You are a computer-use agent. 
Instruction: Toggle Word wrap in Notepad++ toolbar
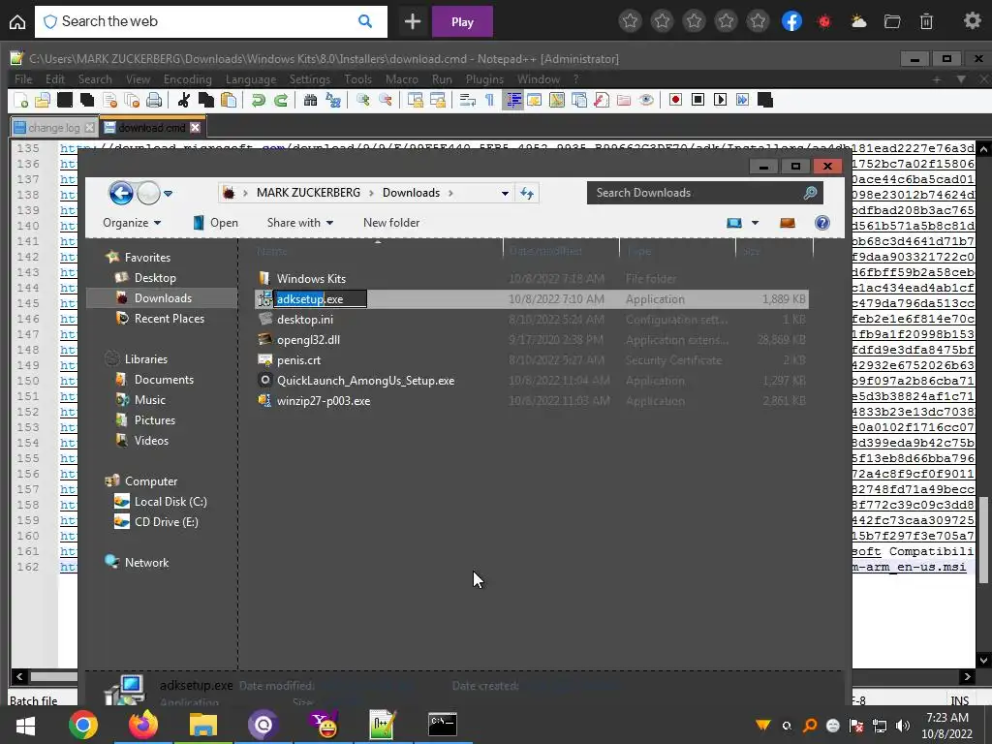468,100
